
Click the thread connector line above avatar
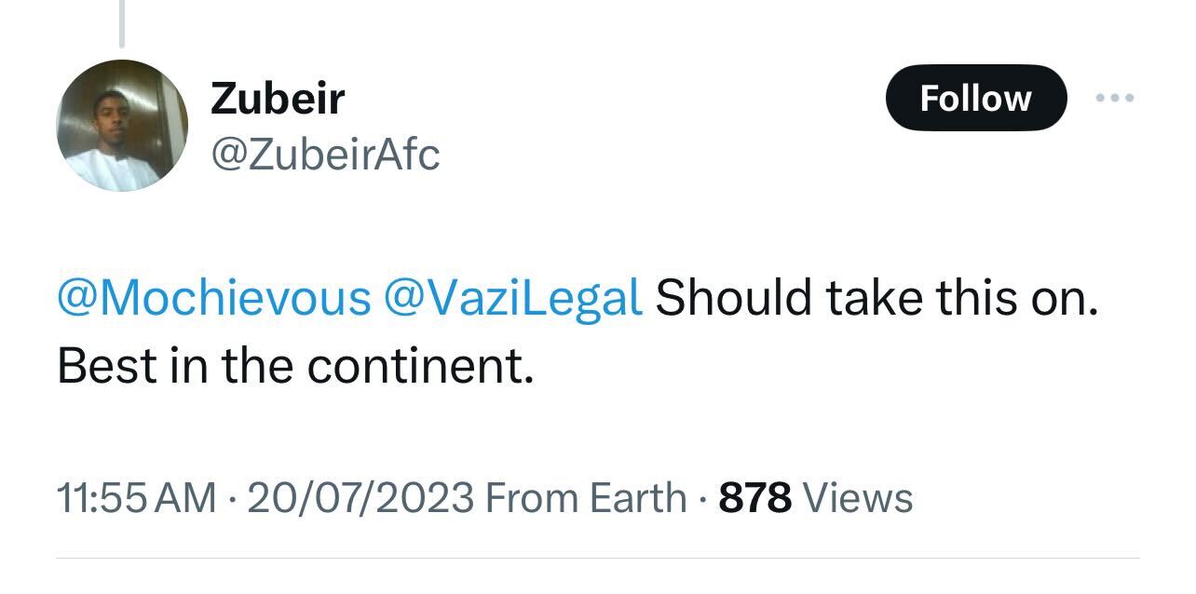(121, 23)
